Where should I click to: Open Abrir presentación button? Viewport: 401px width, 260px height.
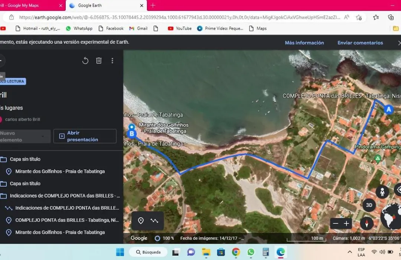[x=85, y=136]
